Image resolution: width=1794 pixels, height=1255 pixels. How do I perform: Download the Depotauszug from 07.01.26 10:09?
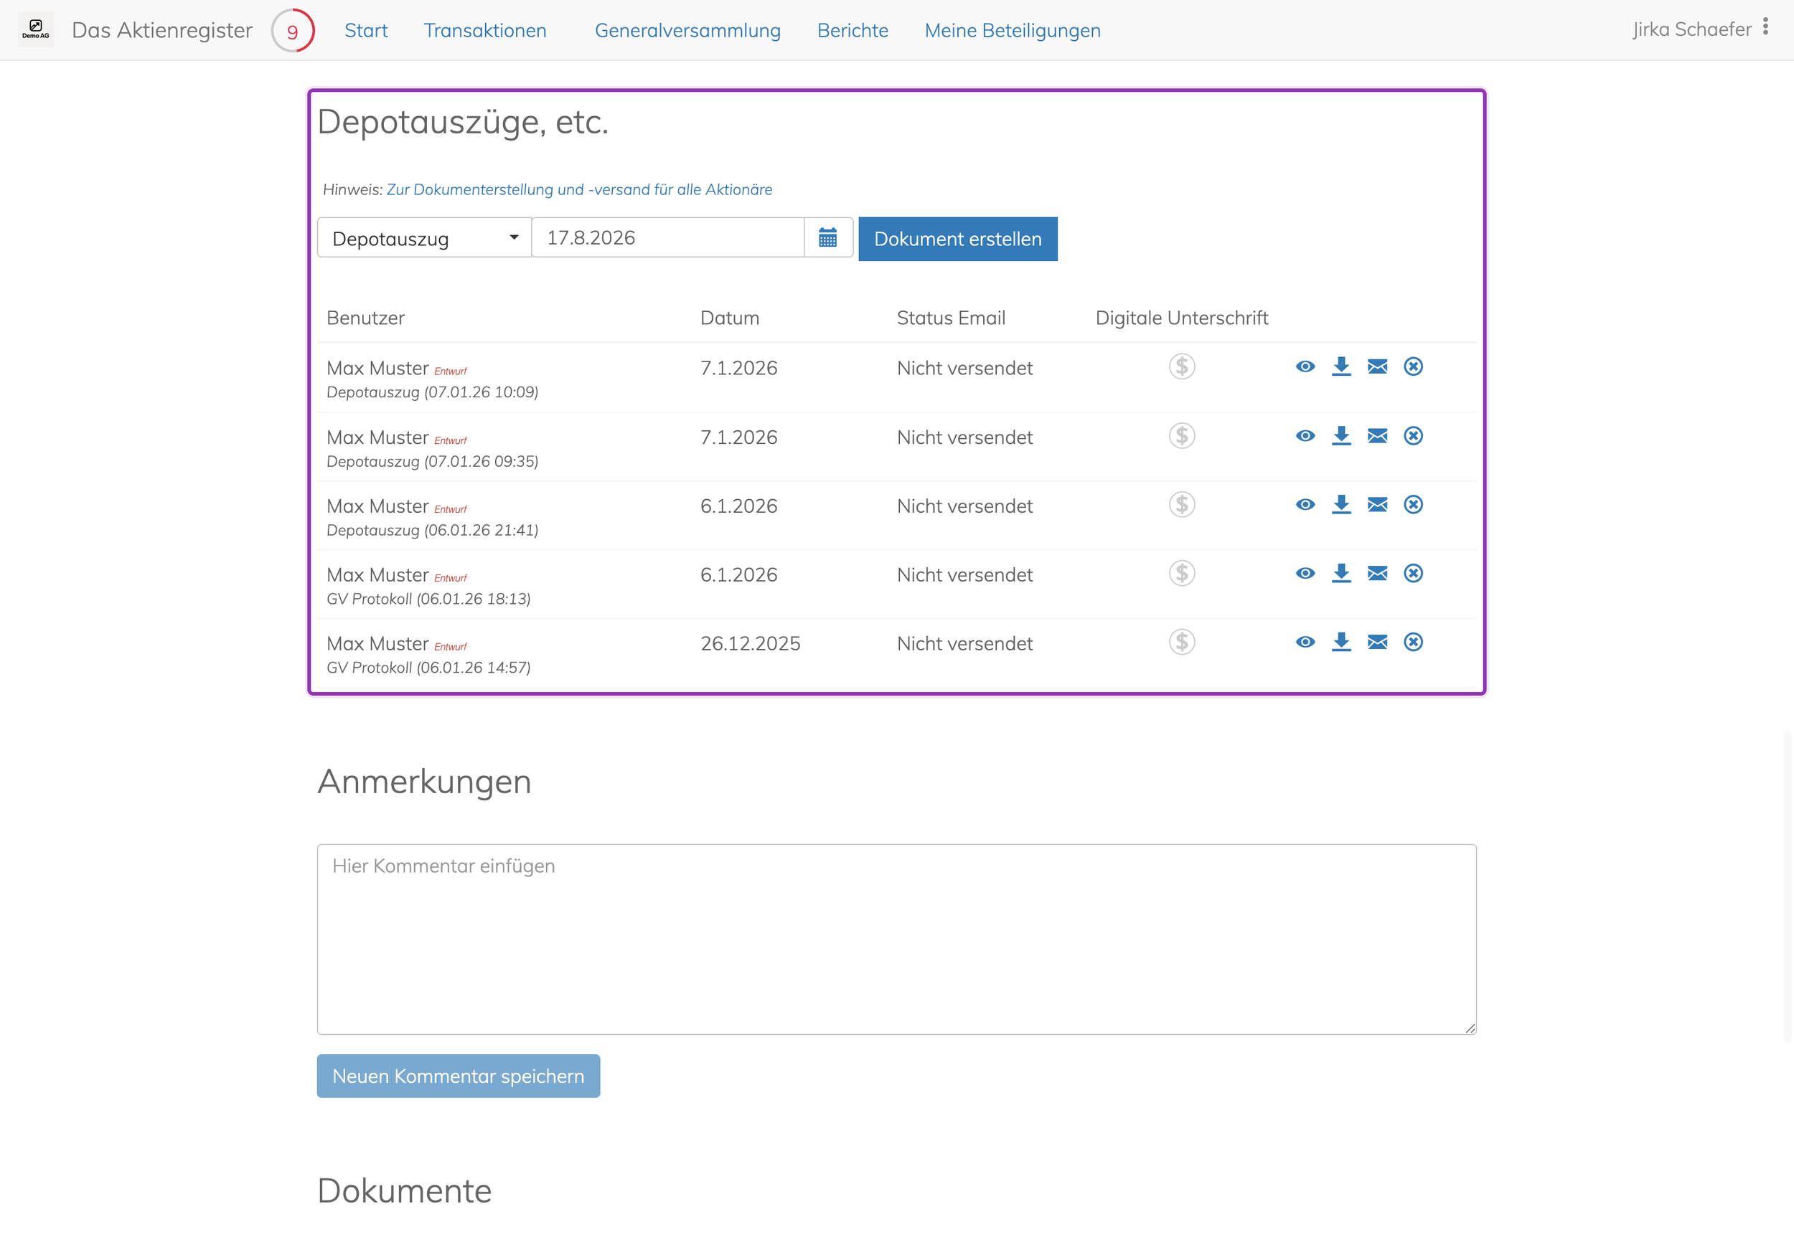coord(1340,366)
